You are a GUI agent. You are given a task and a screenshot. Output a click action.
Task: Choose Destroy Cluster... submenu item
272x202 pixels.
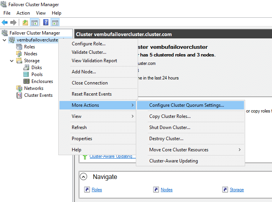[190, 138]
